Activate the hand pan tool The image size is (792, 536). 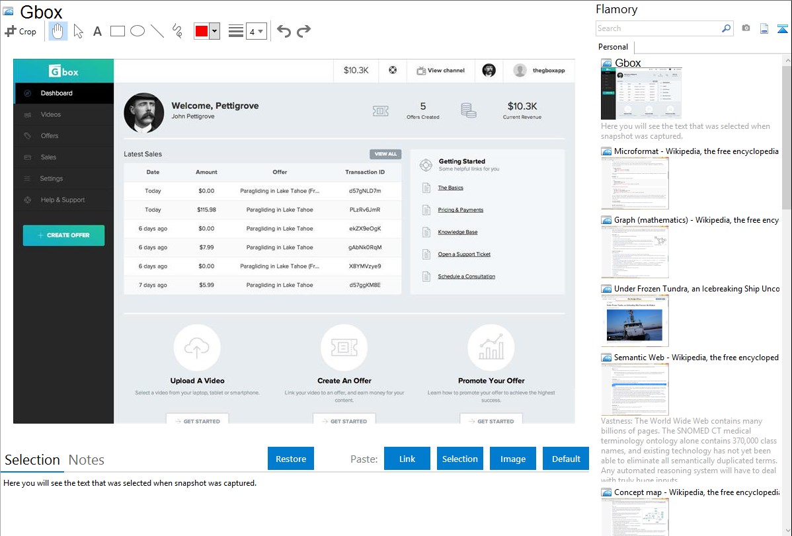point(58,31)
